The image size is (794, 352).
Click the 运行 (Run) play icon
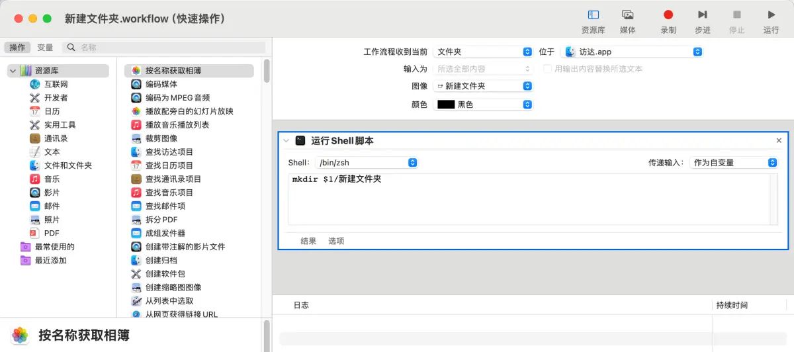coord(771,15)
